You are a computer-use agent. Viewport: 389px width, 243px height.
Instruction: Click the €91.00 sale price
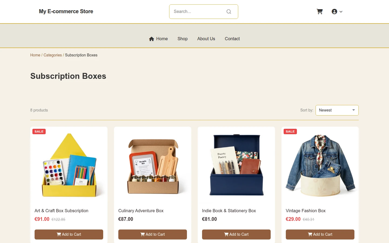pyautogui.click(x=42, y=219)
